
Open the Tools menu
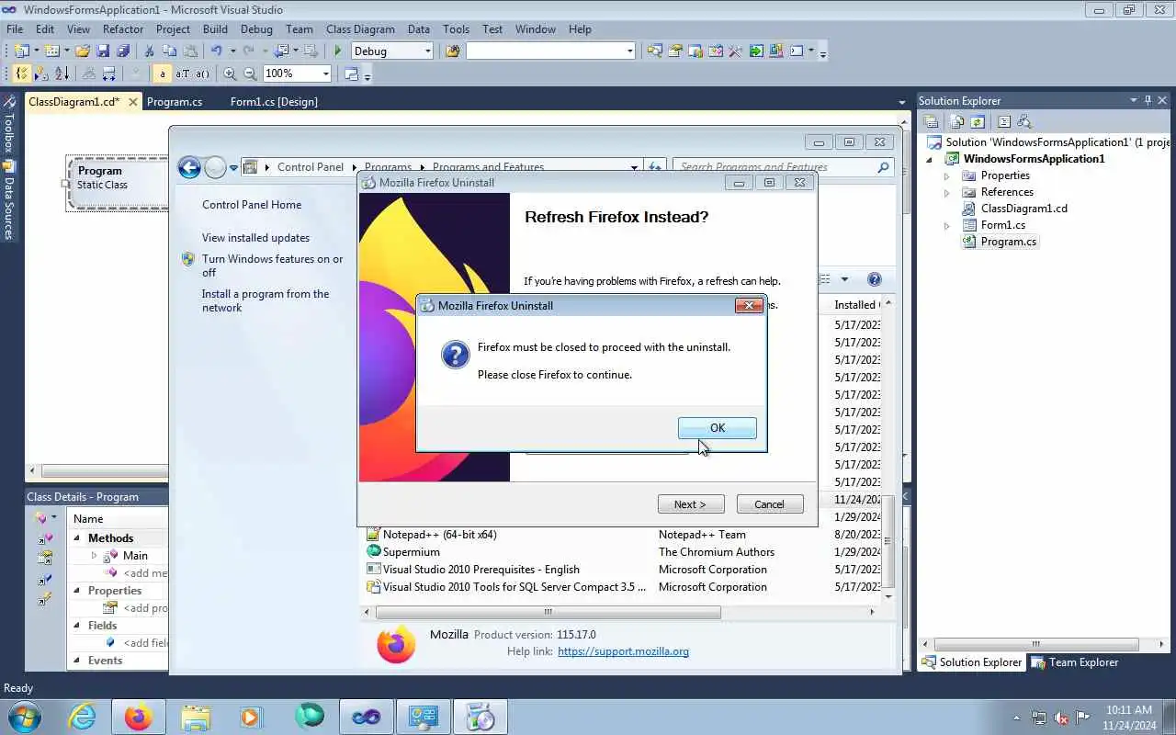coord(456,29)
